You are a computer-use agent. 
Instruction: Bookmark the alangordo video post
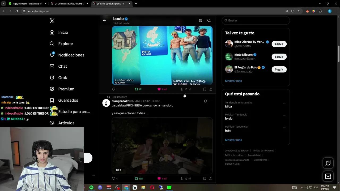click(x=205, y=179)
